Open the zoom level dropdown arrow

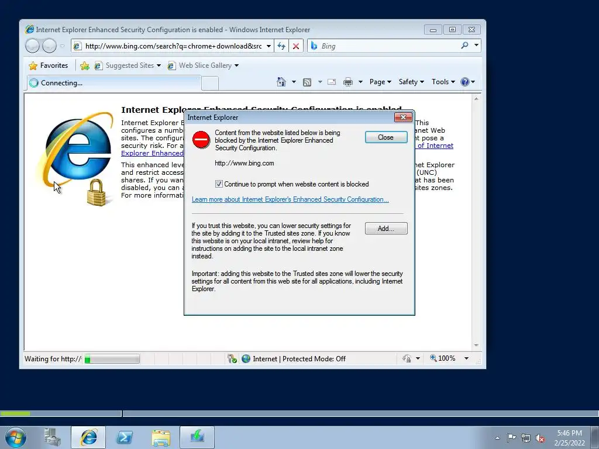[x=466, y=358]
